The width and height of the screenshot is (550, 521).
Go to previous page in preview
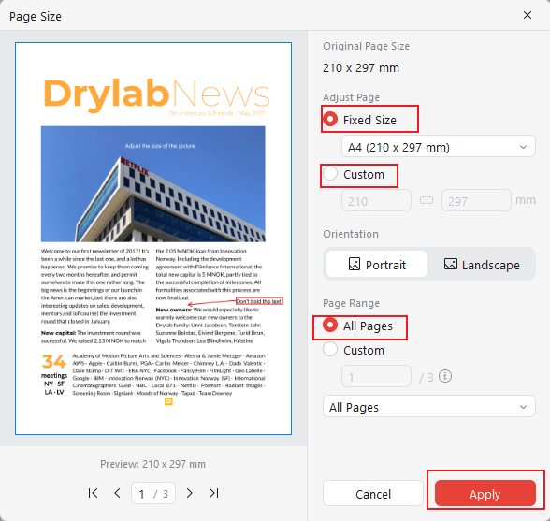tap(118, 493)
